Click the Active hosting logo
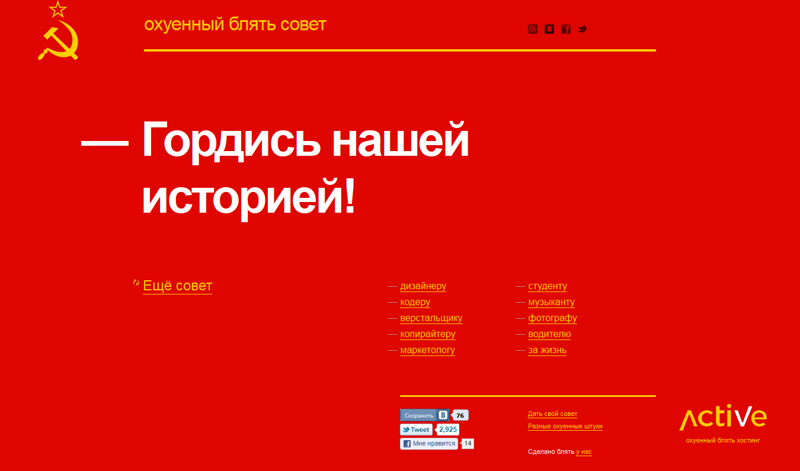Image resolution: width=800 pixels, height=471 pixels. point(722,418)
